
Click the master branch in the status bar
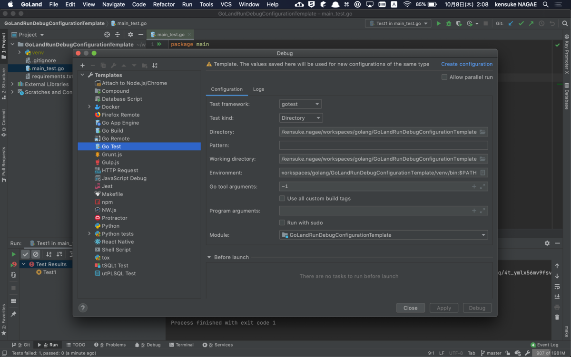pos(491,353)
